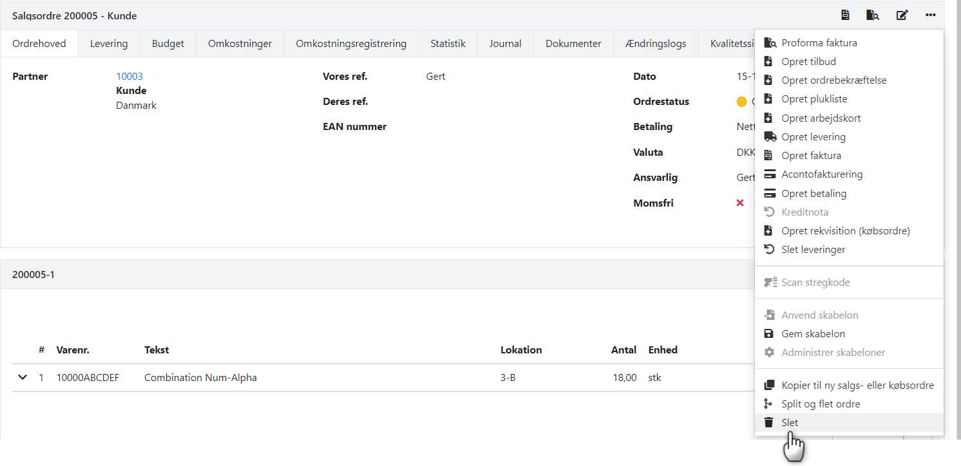Click the save icon for Gem skabelon
Screen dimensions: 961x466
click(768, 334)
